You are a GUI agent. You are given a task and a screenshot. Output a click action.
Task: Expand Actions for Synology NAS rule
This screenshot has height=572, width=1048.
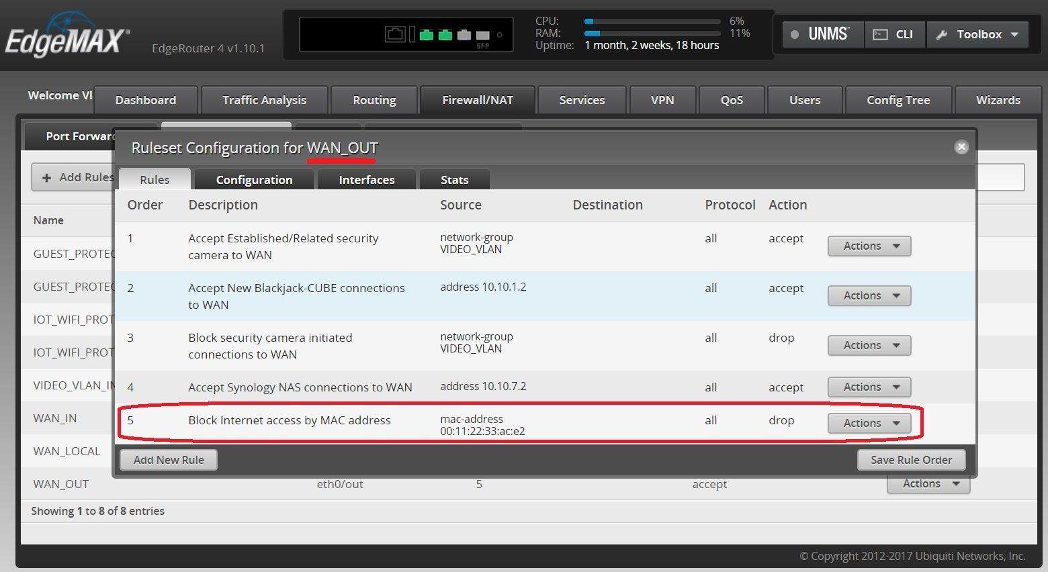tap(869, 387)
